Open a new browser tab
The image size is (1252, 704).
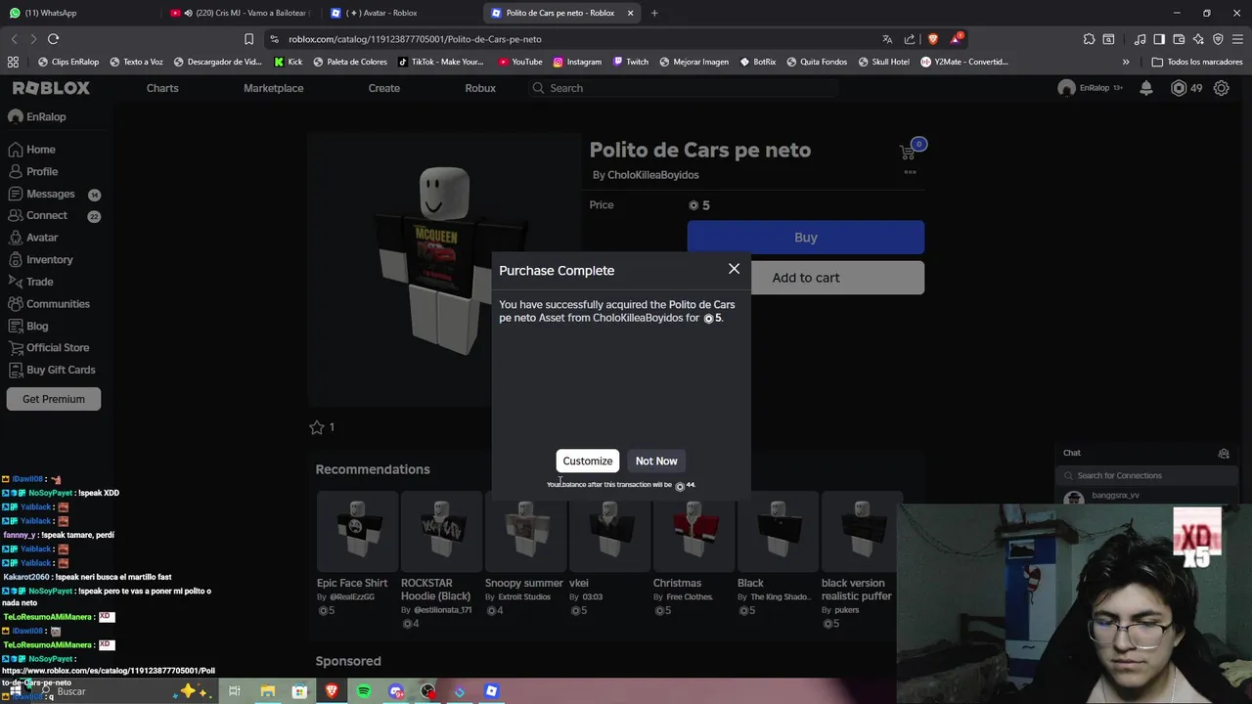(x=654, y=13)
